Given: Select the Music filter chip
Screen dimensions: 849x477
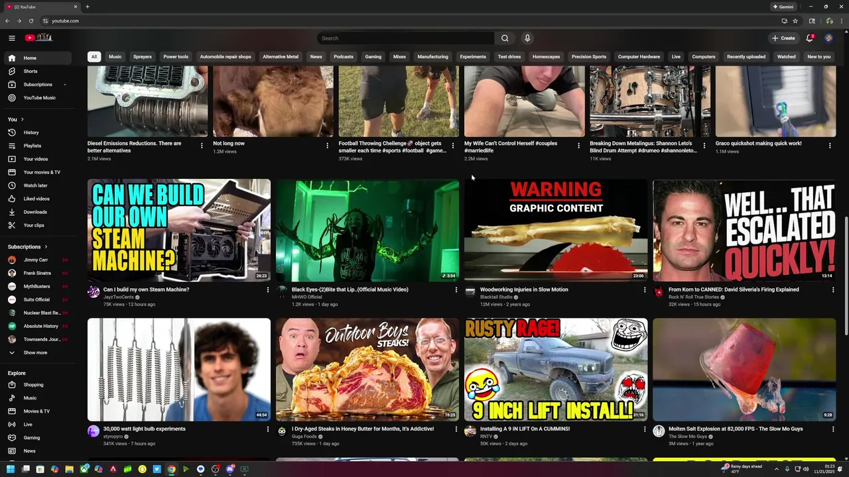Looking at the screenshot, I should (115, 57).
